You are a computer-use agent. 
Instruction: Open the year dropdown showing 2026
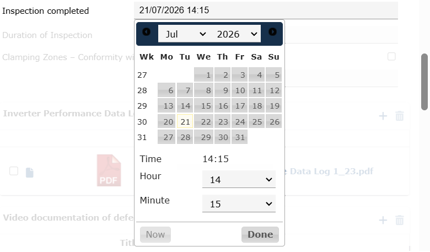coord(235,34)
